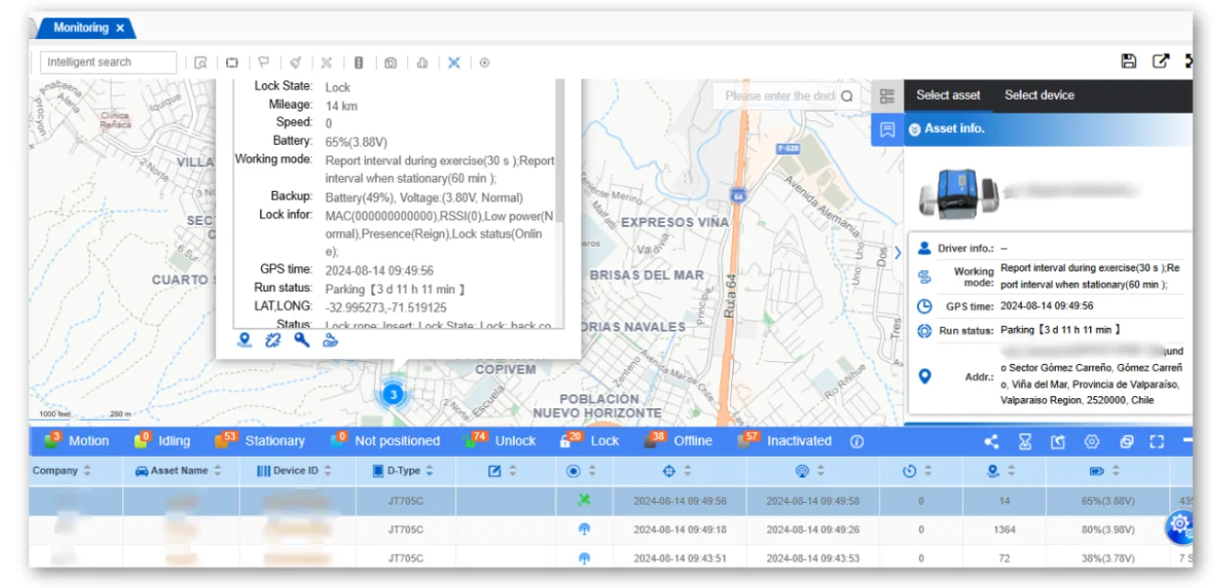The width and height of the screenshot is (1231, 588).
Task: Click the hourglass icon in the status bar
Action: coord(1025,441)
